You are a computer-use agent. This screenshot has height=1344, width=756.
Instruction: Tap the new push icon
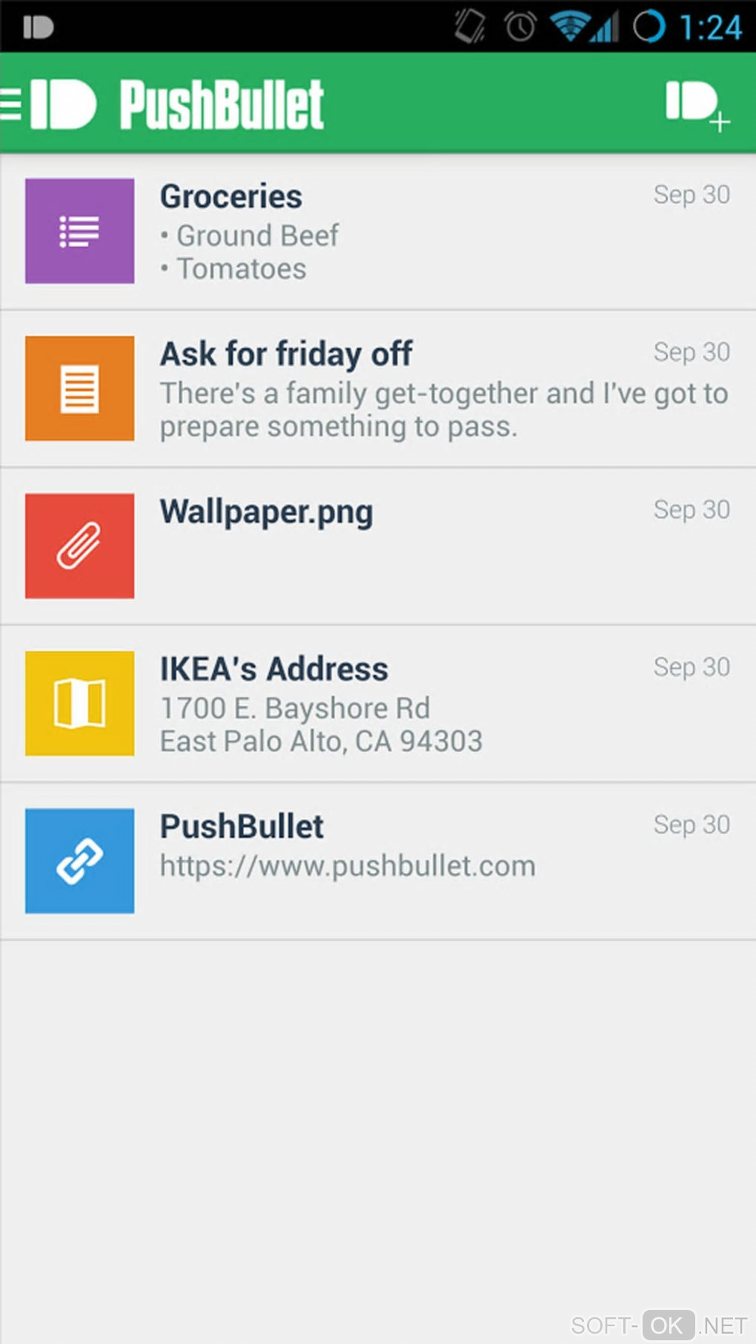697,105
